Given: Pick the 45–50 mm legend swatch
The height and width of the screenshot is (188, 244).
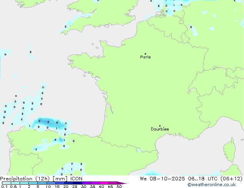Looking at the screenshot, I should tap(113, 183).
